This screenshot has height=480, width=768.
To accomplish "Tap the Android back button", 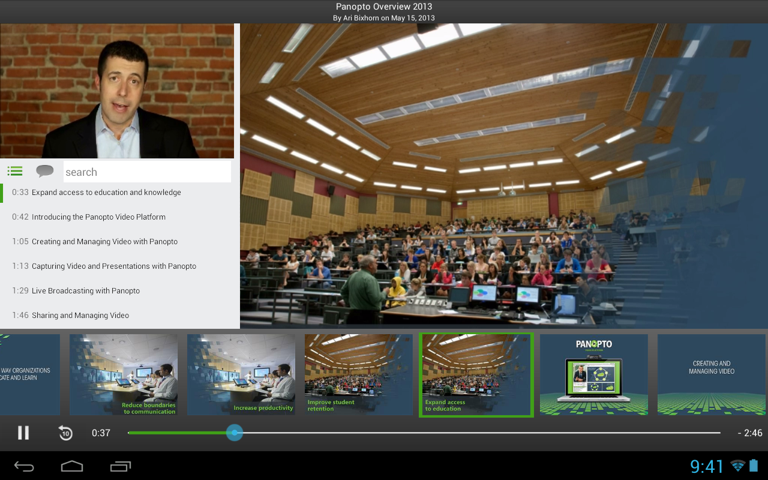I will tap(24, 466).
